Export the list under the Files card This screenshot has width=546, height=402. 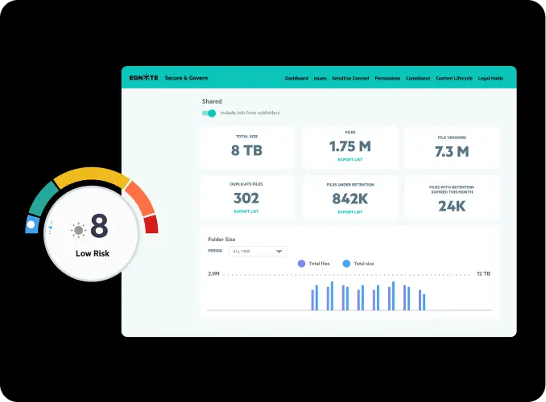350,160
